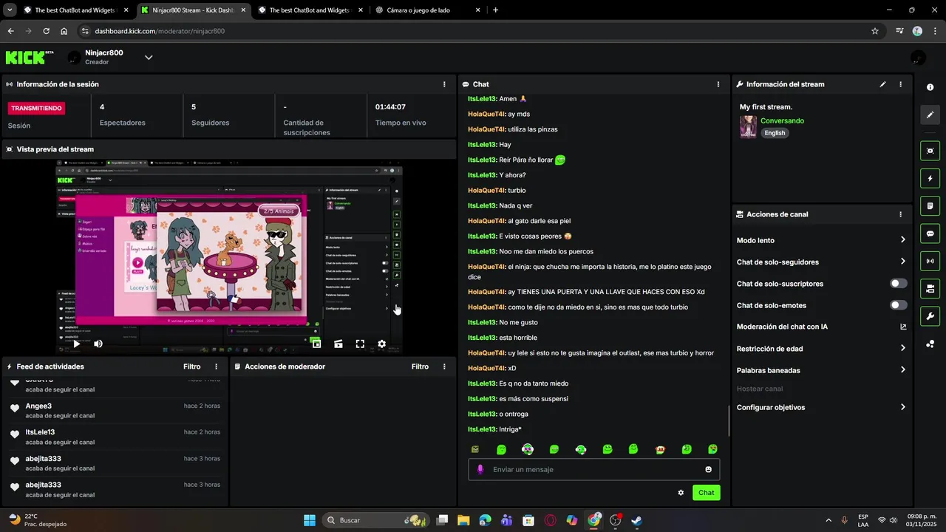Viewport: 946px width, 532px height.
Task: Play the stream preview
Action: point(76,344)
